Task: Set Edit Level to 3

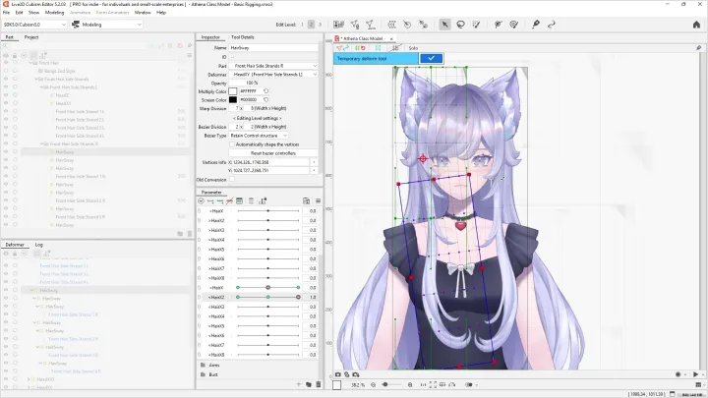Action: (321, 25)
